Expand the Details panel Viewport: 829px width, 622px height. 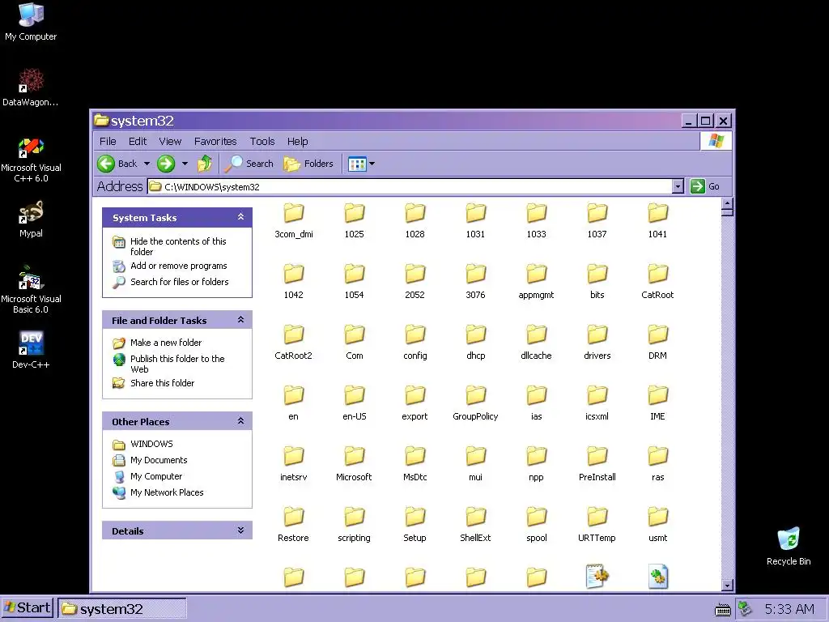pos(240,530)
